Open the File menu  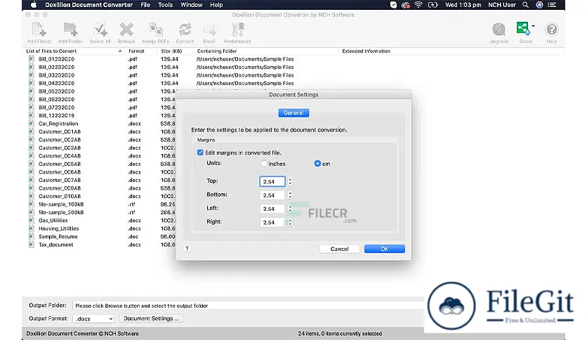click(x=145, y=5)
